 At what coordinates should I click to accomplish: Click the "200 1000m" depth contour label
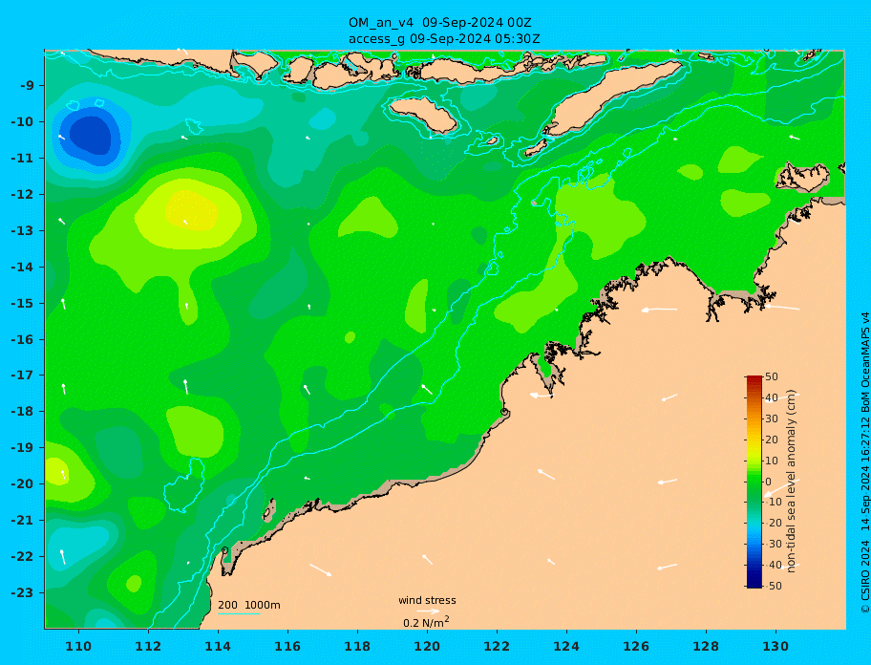click(249, 605)
